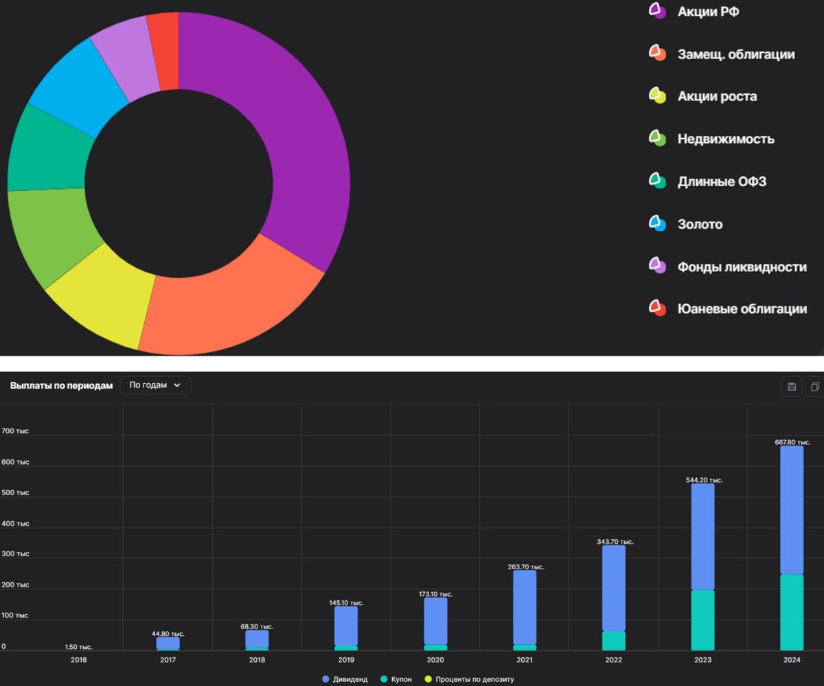Click the 544.20 тыс. value label
The image size is (824, 686).
click(x=703, y=480)
